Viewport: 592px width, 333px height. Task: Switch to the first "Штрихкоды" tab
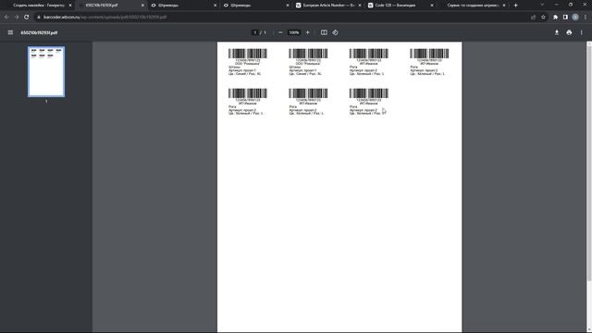[183, 6]
